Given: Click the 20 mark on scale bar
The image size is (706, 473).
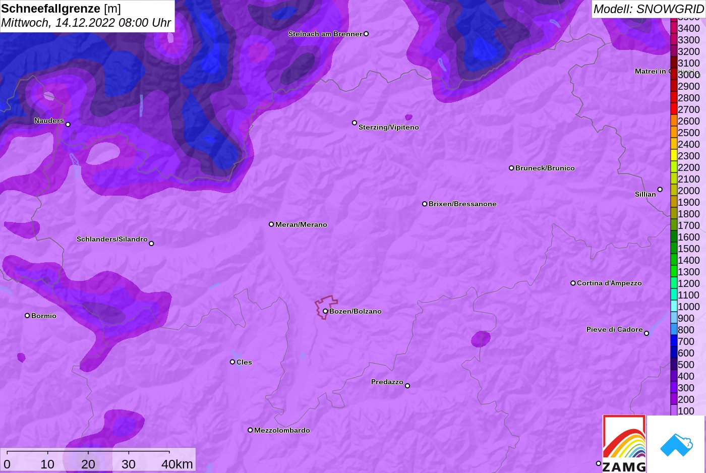Looking at the screenshot, I should 88,464.
